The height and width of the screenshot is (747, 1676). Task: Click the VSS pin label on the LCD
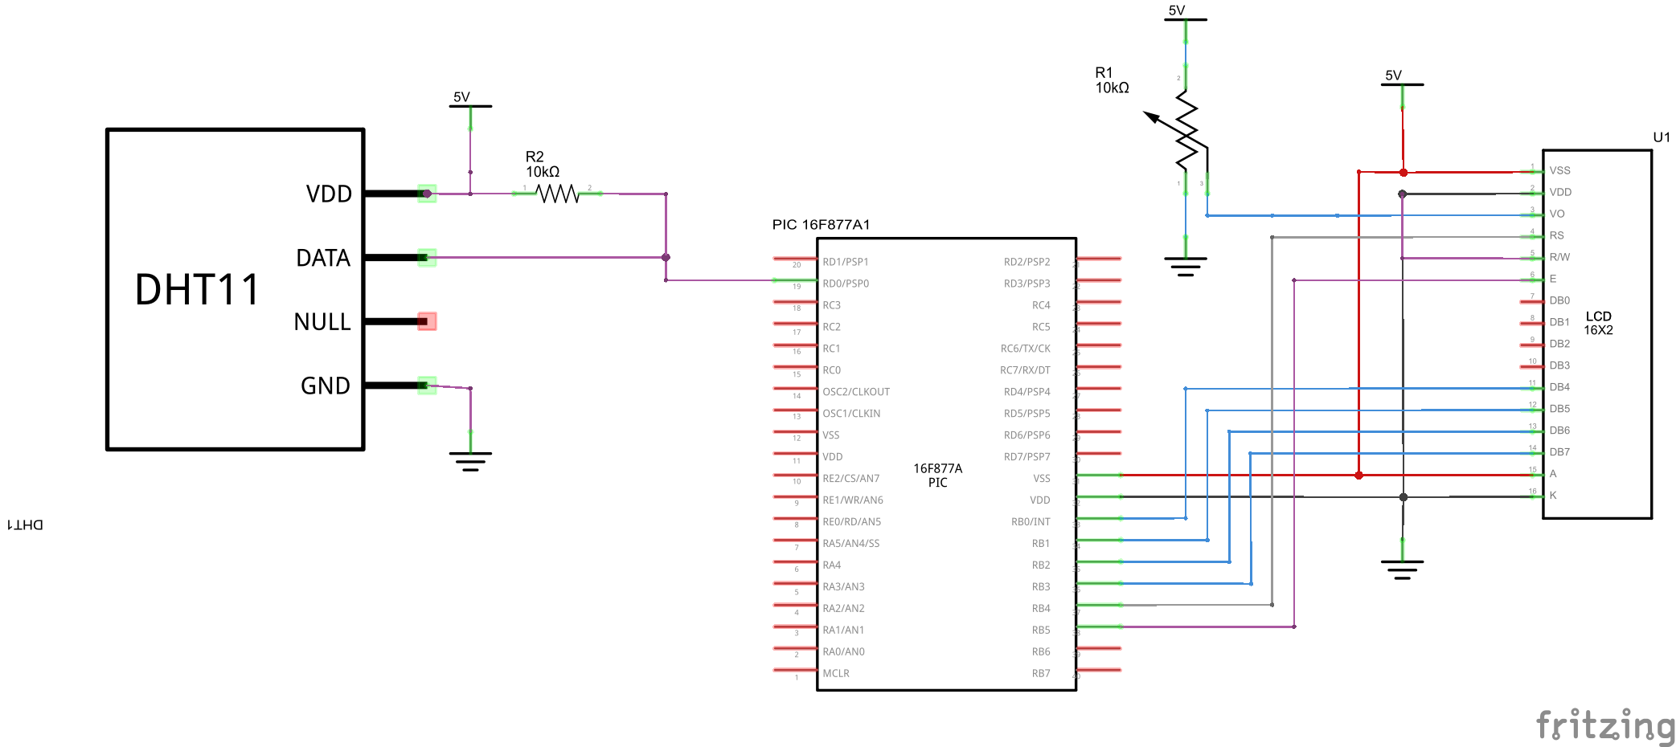pos(1559,170)
